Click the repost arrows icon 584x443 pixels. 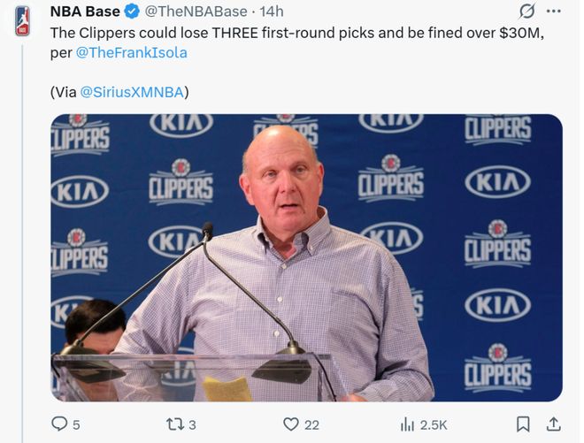click(174, 424)
